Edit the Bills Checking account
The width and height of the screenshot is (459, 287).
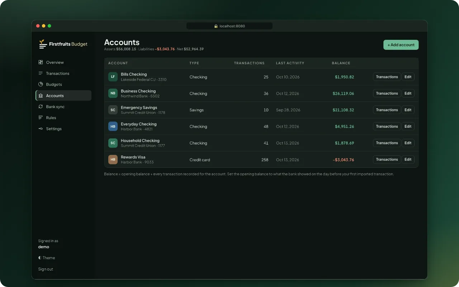(x=408, y=77)
